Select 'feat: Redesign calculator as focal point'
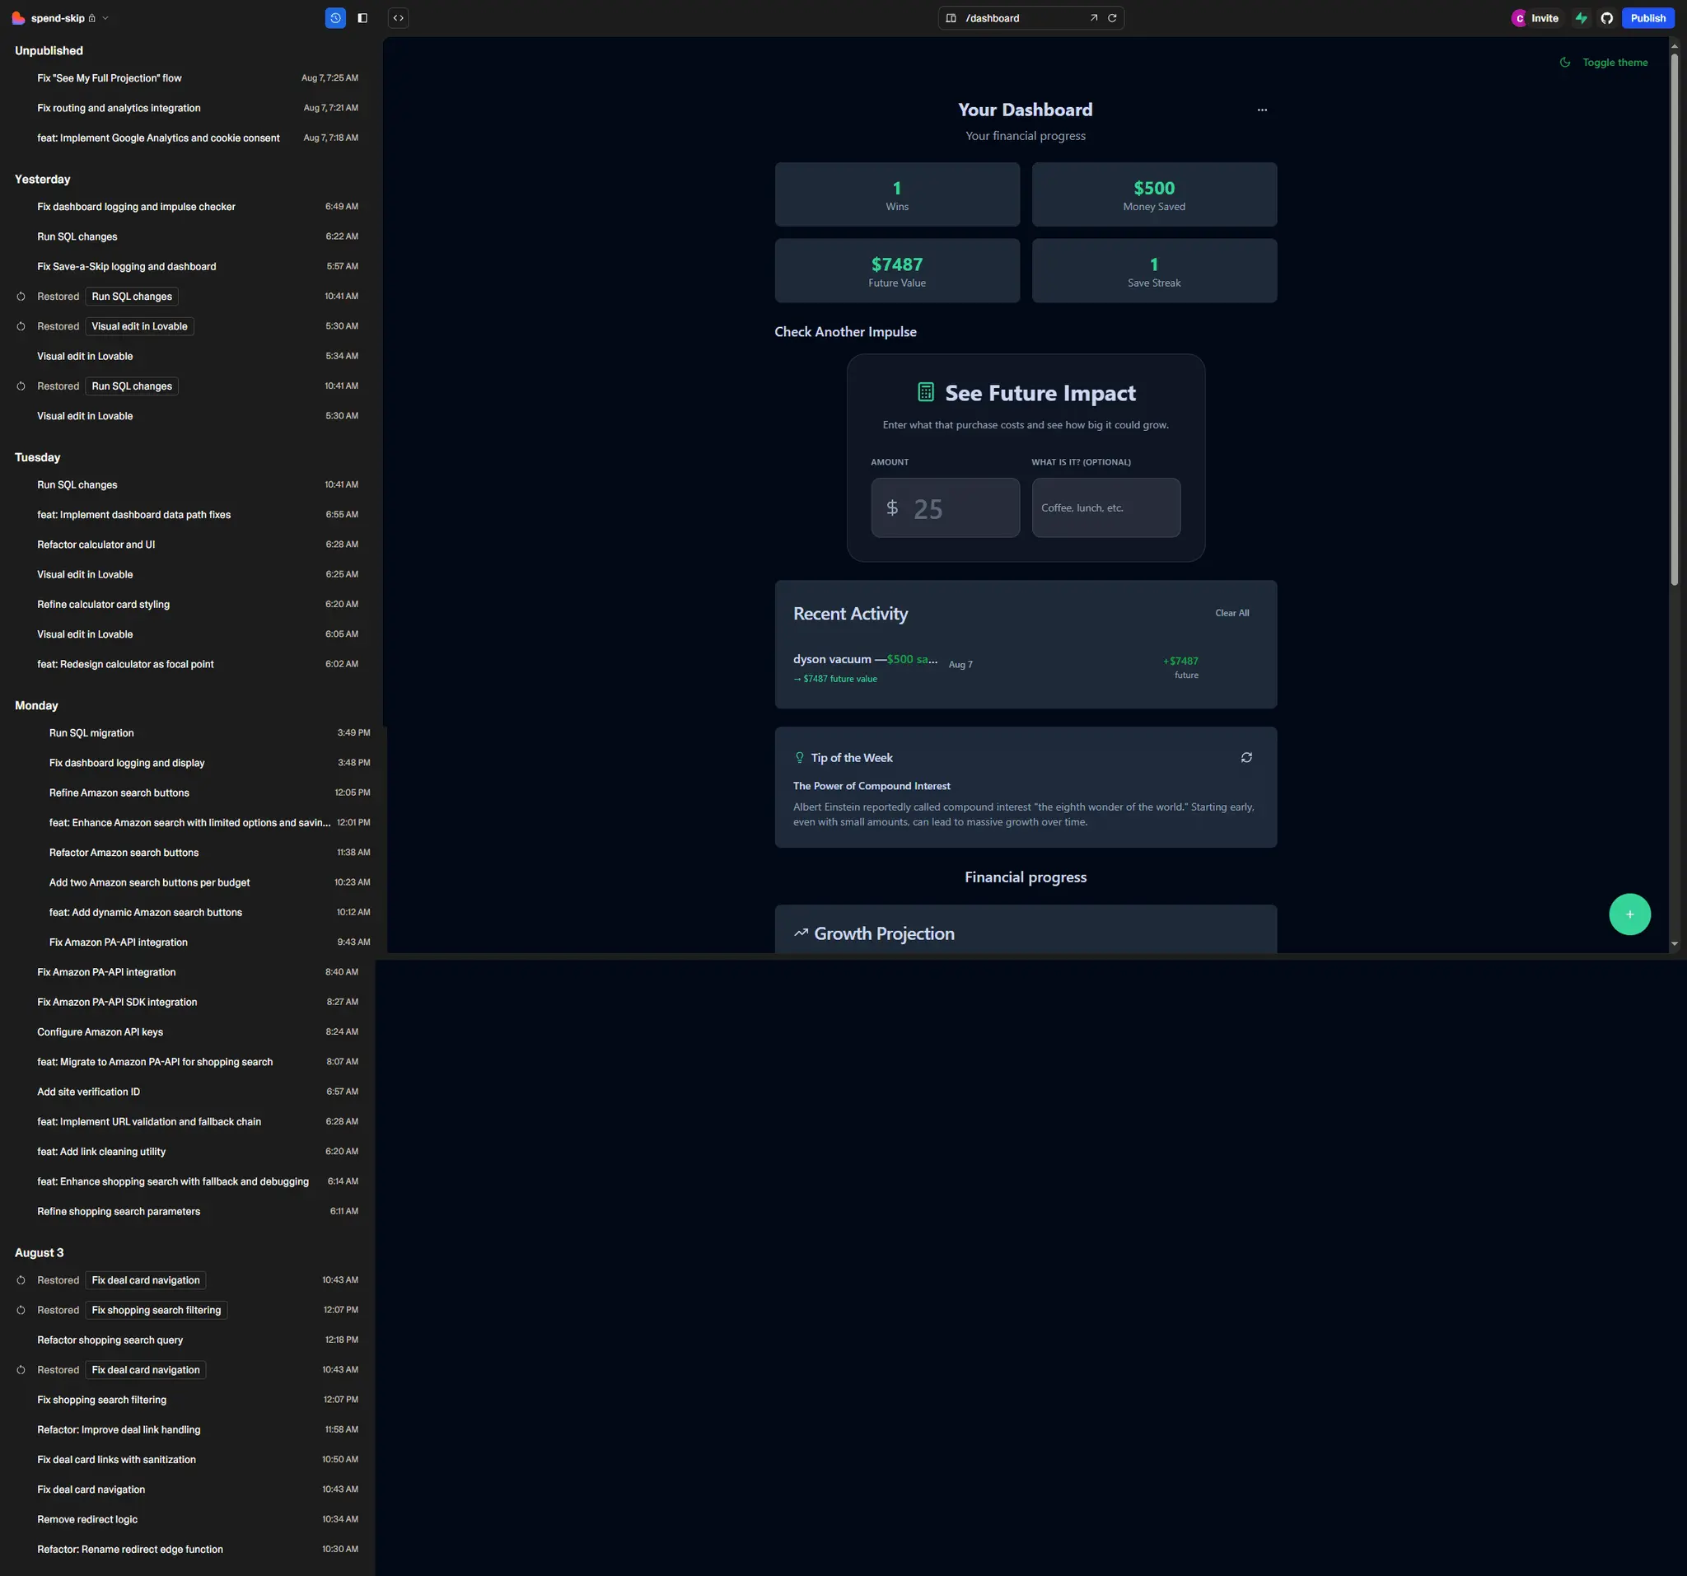 pyautogui.click(x=188, y=664)
